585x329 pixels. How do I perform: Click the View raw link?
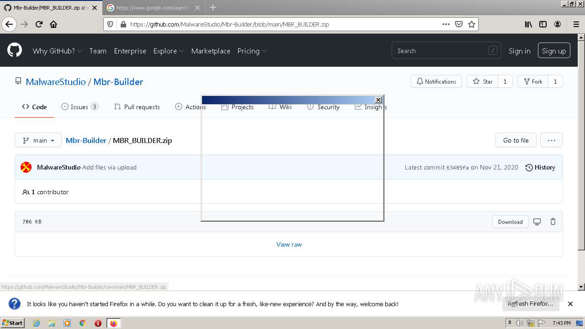click(289, 244)
